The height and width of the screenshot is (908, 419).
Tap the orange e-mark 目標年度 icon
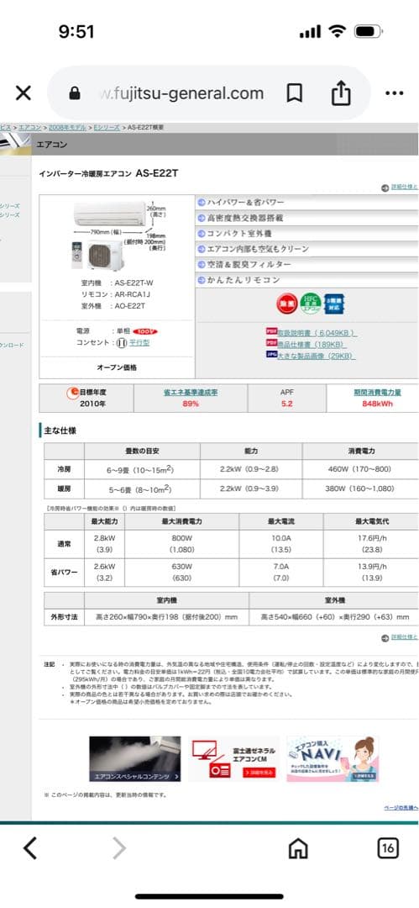[73, 393]
